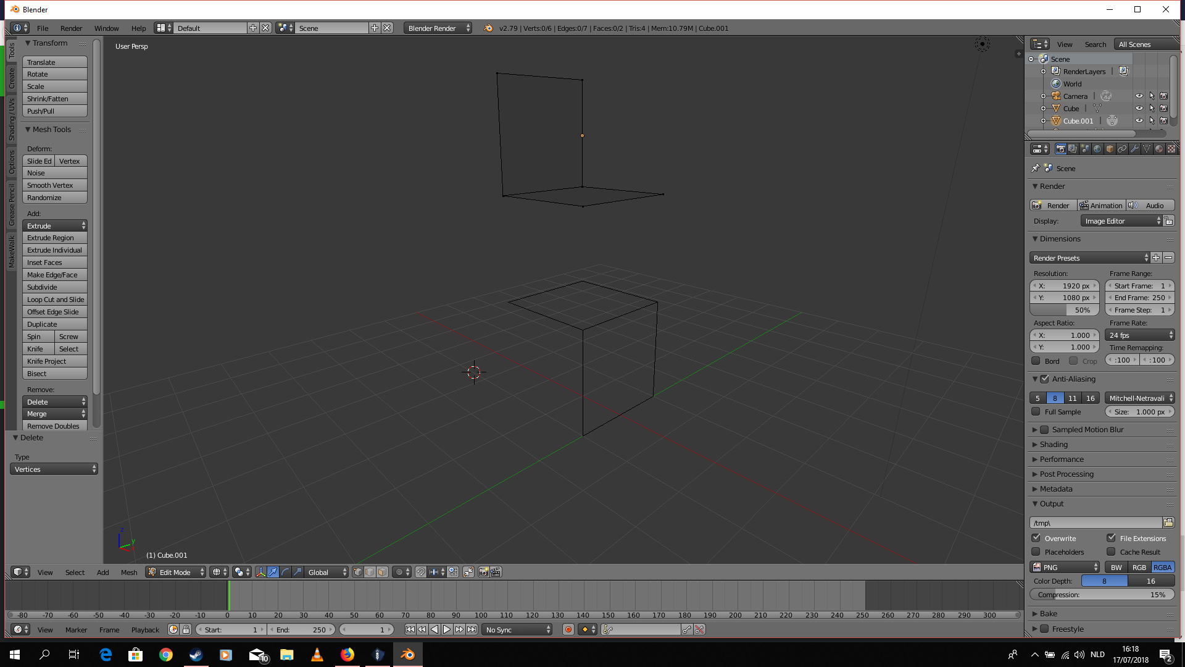Open the Render properties tab (camera icon)
Screen dimensions: 1185x667
pyautogui.click(x=1060, y=149)
